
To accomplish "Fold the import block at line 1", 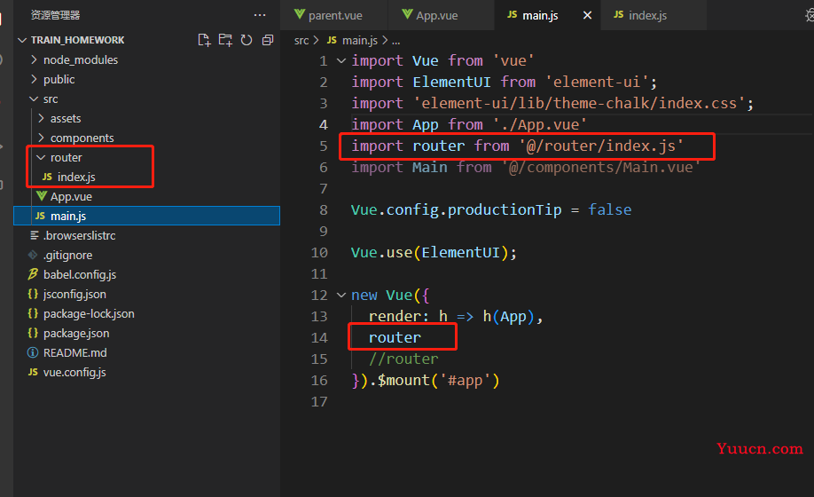I will [x=341, y=60].
